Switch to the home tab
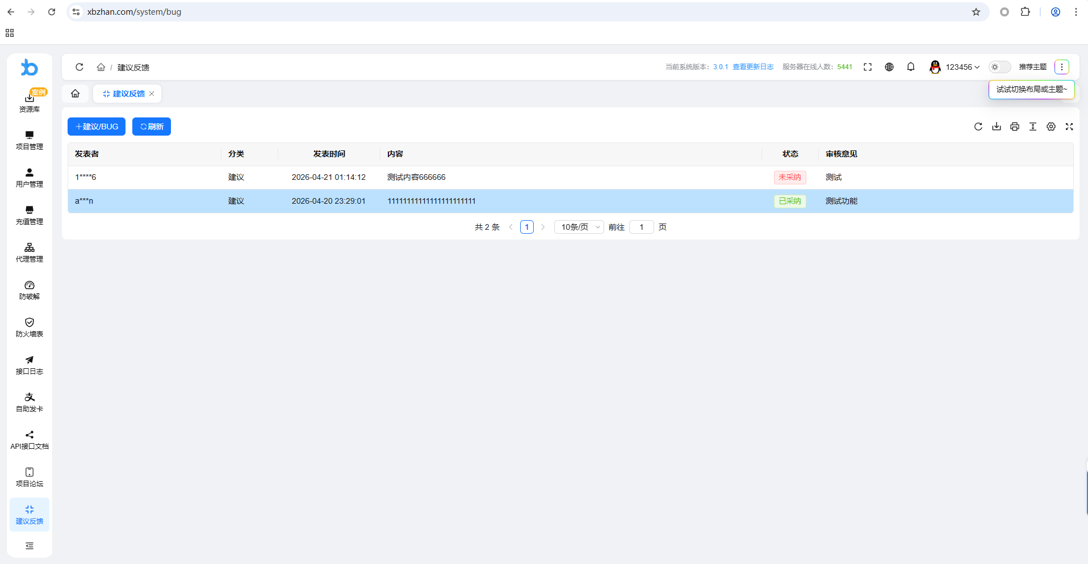Image resolution: width=1088 pixels, height=564 pixels. (x=75, y=94)
